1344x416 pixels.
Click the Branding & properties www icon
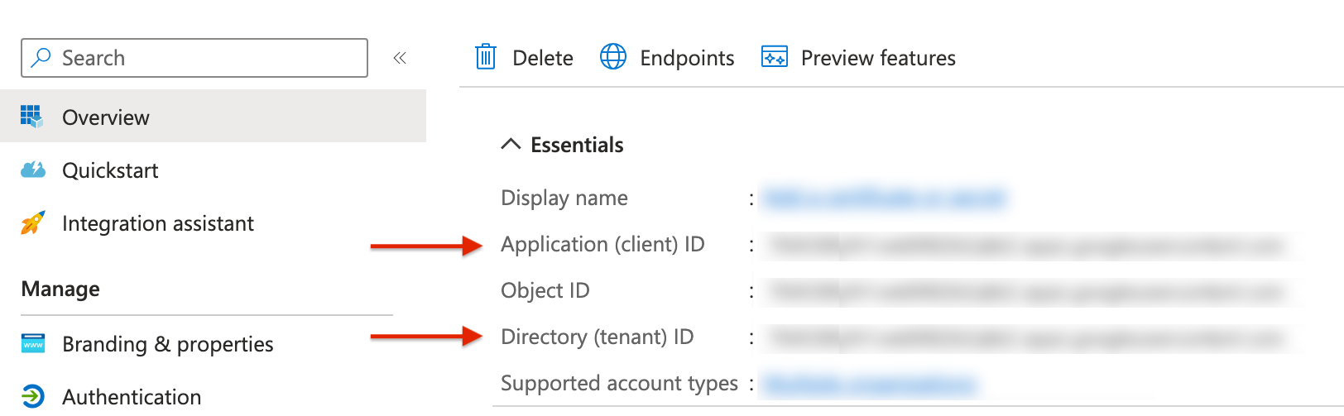(33, 344)
